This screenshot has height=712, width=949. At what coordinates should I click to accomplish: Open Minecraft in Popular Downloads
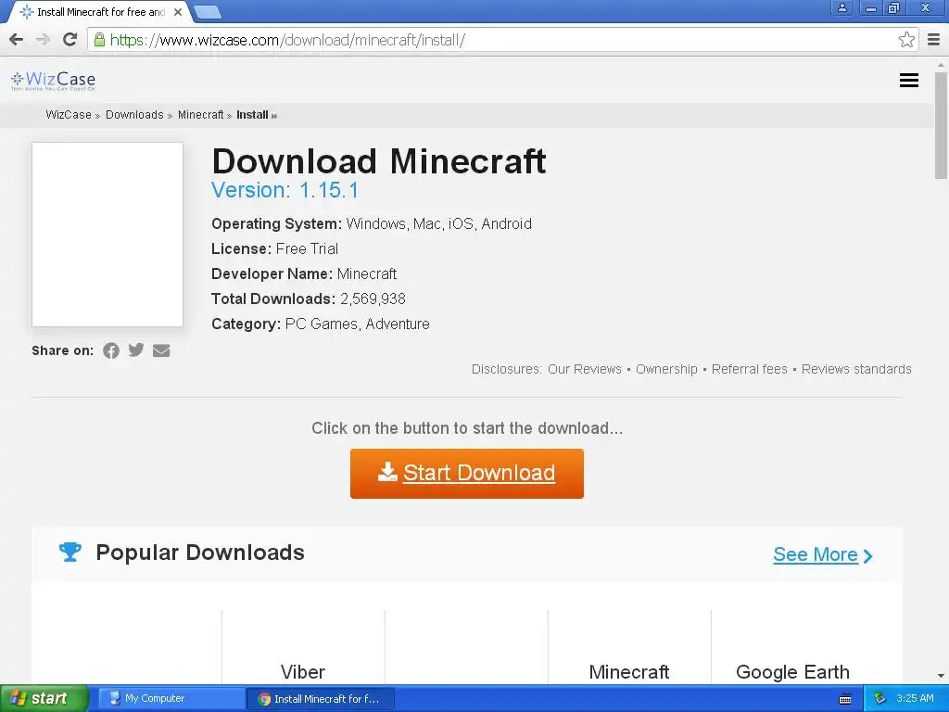(x=629, y=672)
